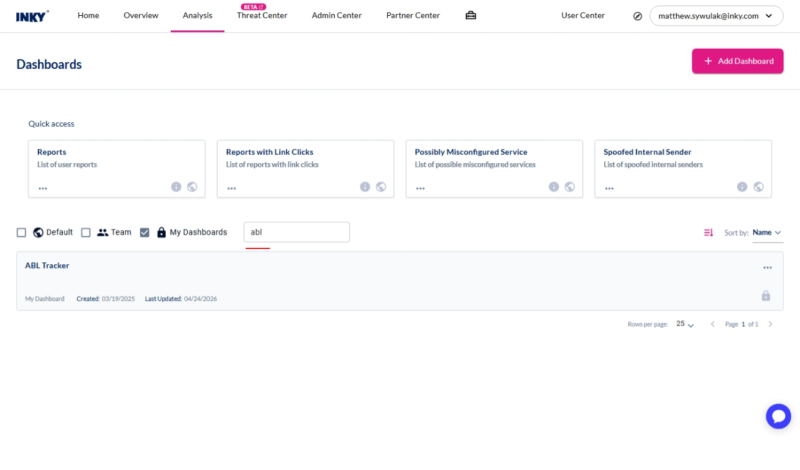Screen dimensions: 800x470
Task: Click the My Dashboard label in ABL row
Action: 45,299
